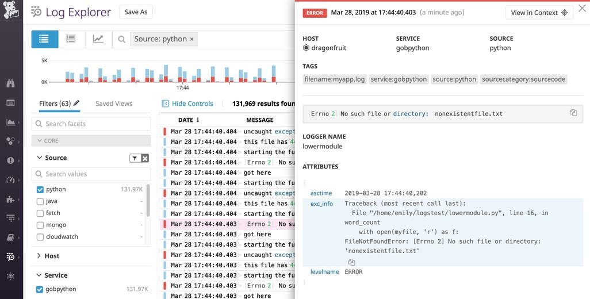This screenshot has height=299, width=590.
Task: Click the Hide Controls panel icon
Action: [165, 103]
